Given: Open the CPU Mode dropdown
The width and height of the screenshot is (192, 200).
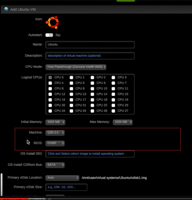Looking at the screenshot, I should pyautogui.click(x=76, y=67).
